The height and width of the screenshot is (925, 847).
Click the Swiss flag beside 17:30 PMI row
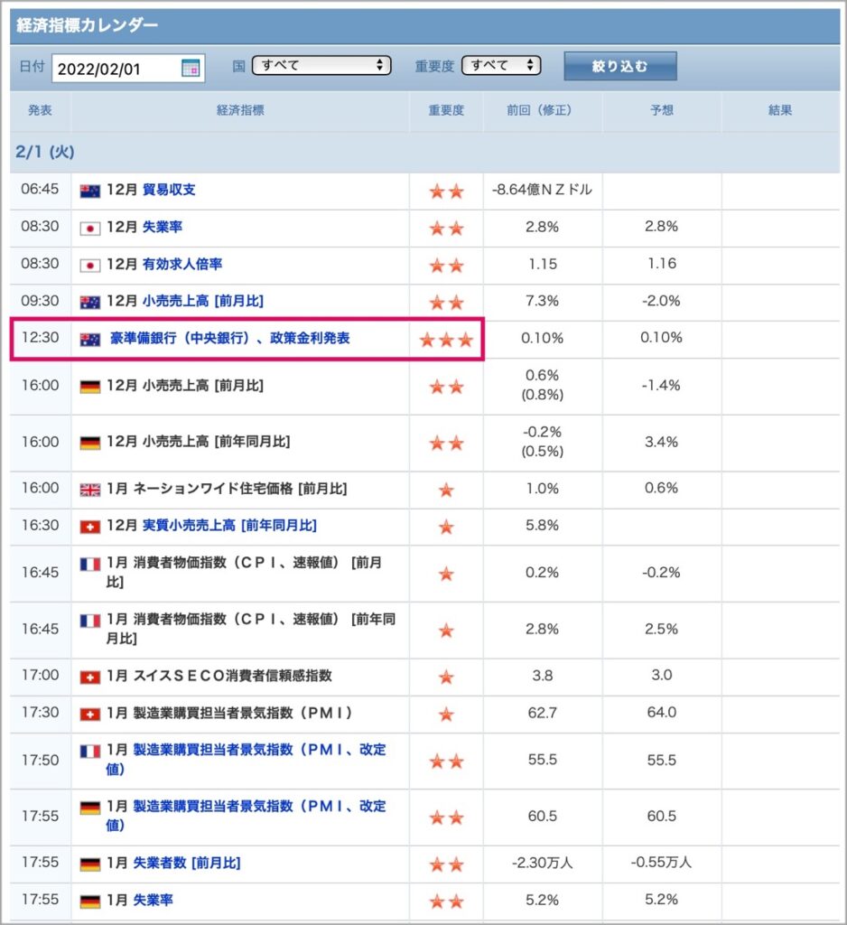pyautogui.click(x=90, y=715)
